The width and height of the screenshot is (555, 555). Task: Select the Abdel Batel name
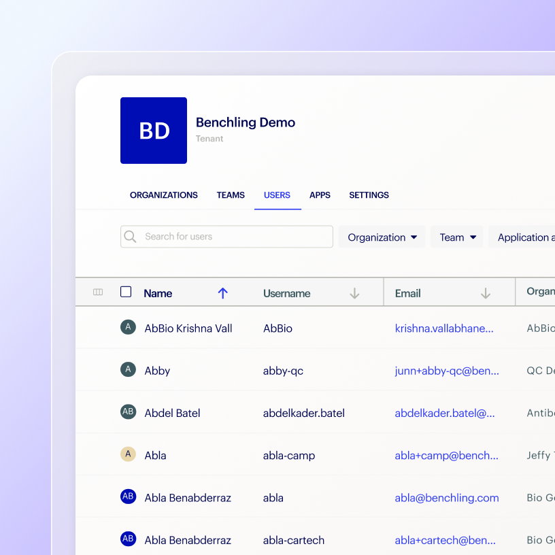click(172, 413)
